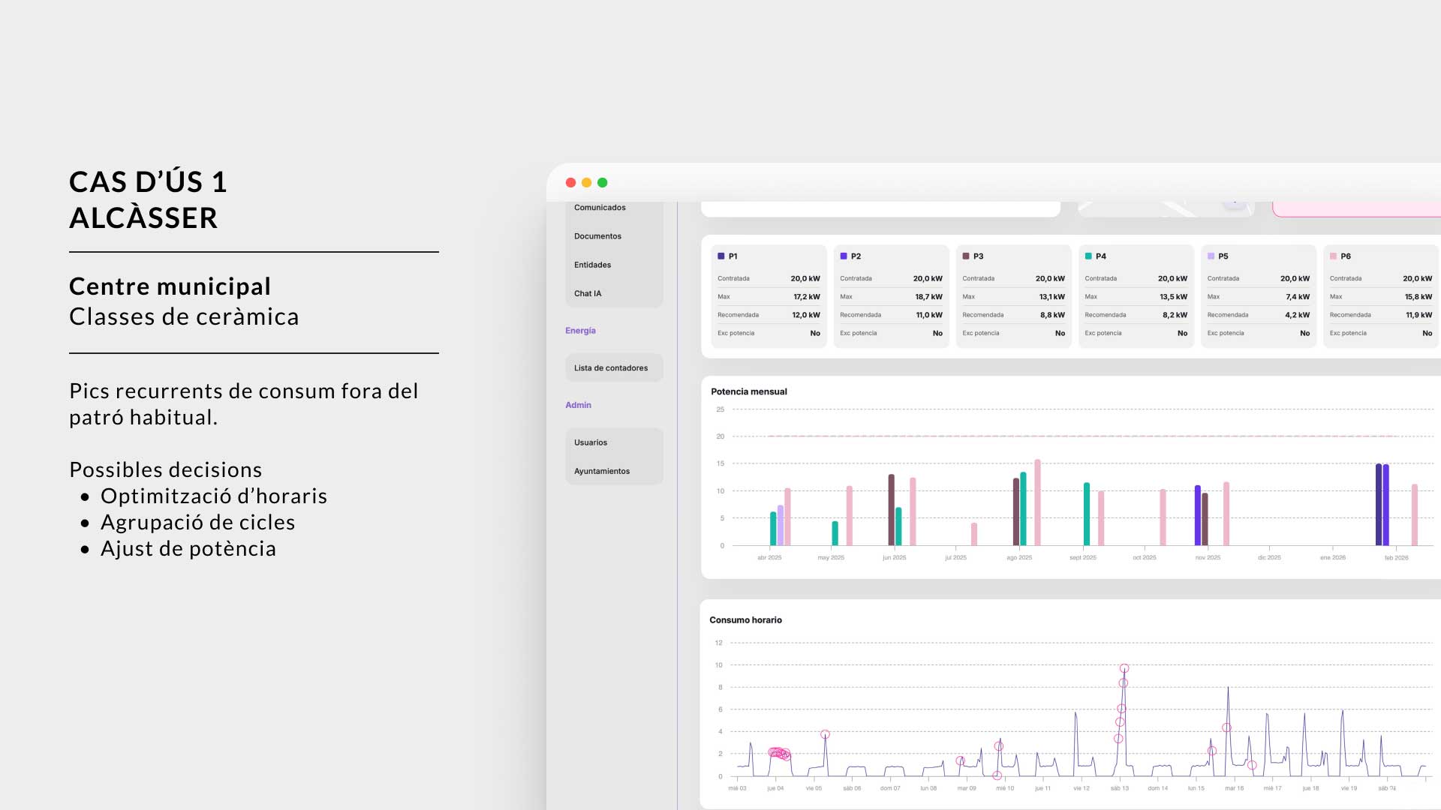Go to the Usuarios admin page
1441x810 pixels.
(x=591, y=442)
